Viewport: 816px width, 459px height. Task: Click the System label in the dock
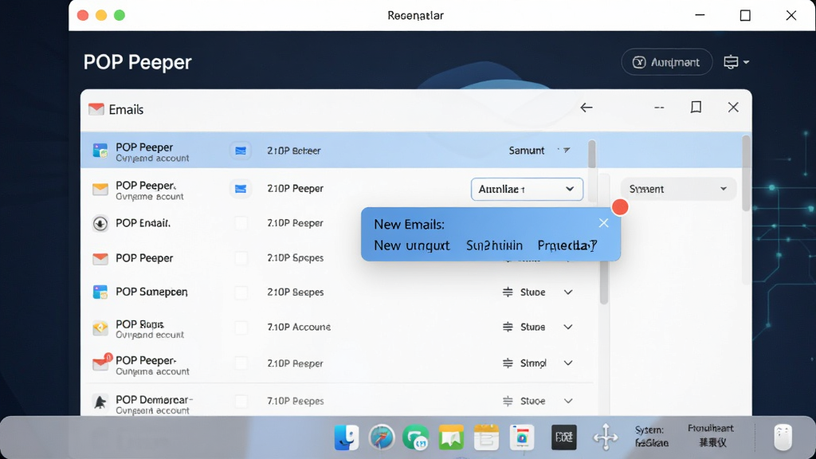pyautogui.click(x=649, y=430)
